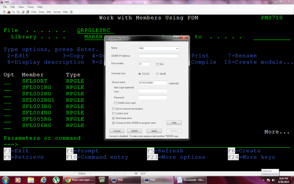Enable the SSL checkbox
The width and height of the screenshot is (294, 184).
(x=158, y=64)
